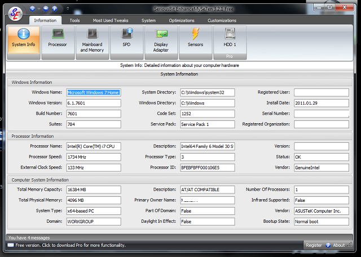Image resolution: width=361 pixels, height=257 pixels.
Task: Open the System tab
Action: tap(148, 20)
